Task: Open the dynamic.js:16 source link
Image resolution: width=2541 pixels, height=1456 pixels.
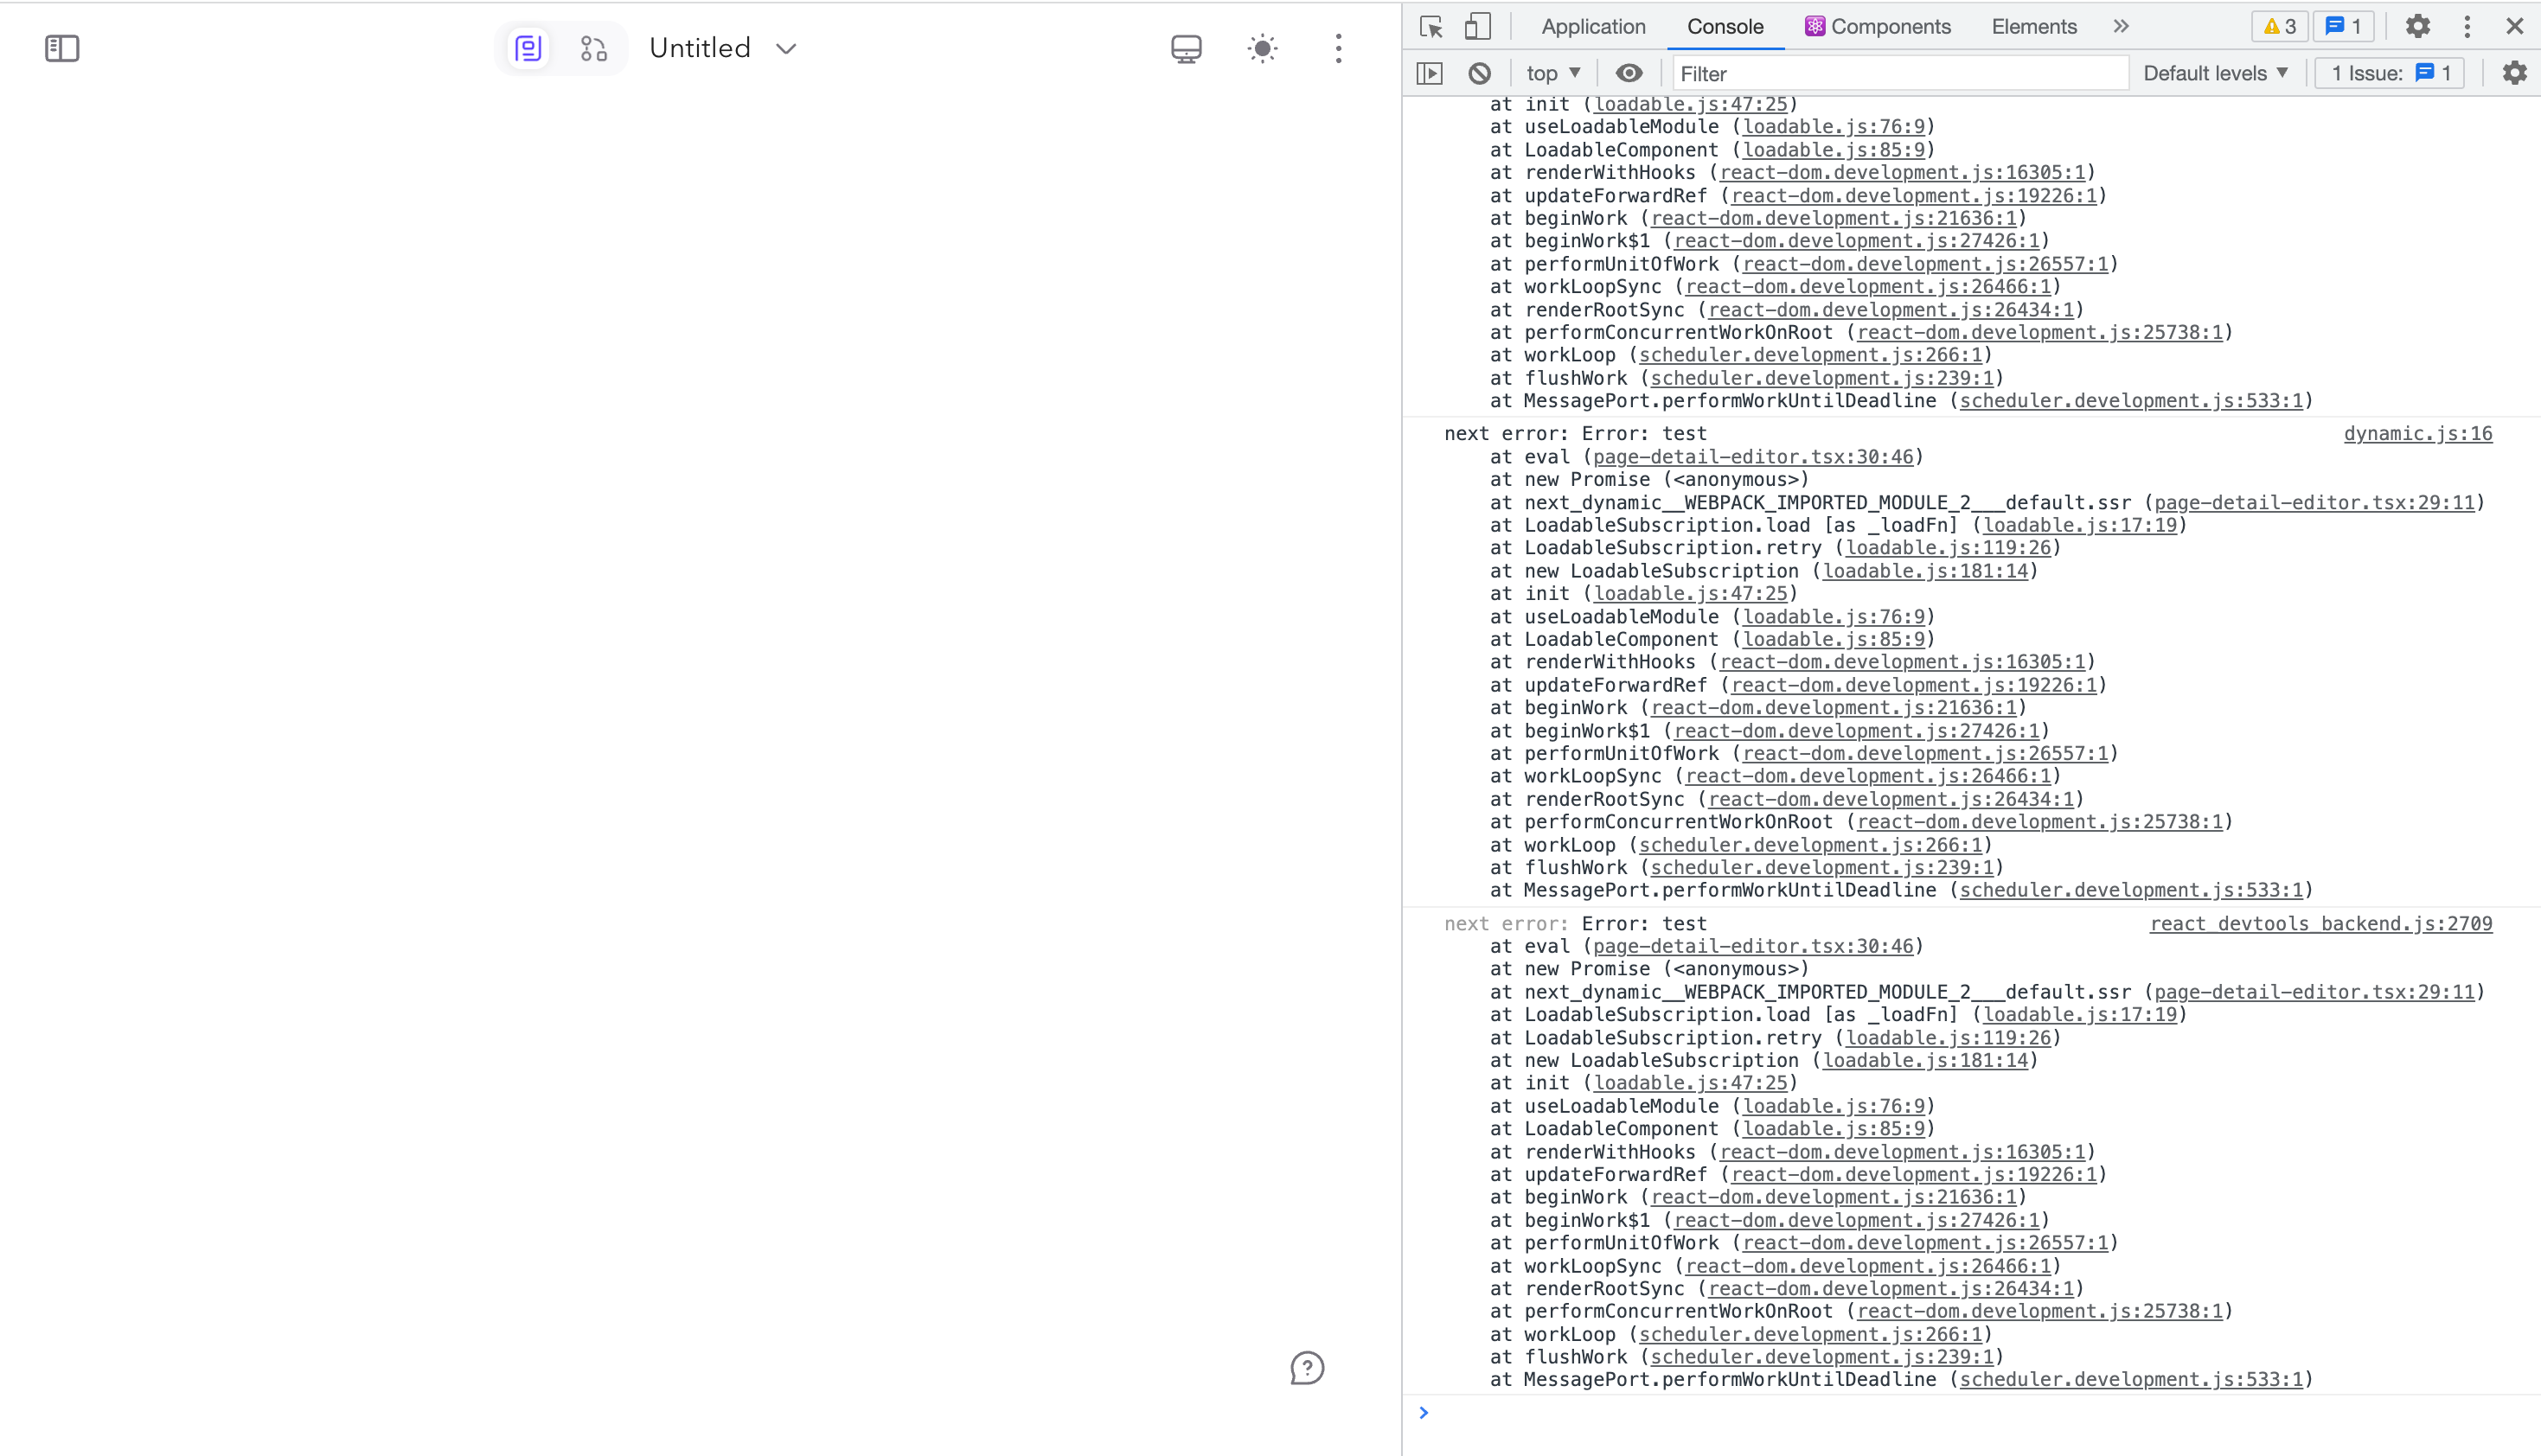Action: pos(2418,433)
